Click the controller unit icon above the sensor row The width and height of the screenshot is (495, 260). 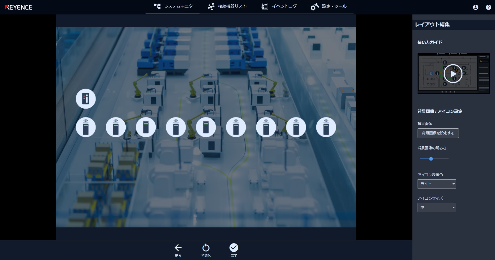(86, 99)
